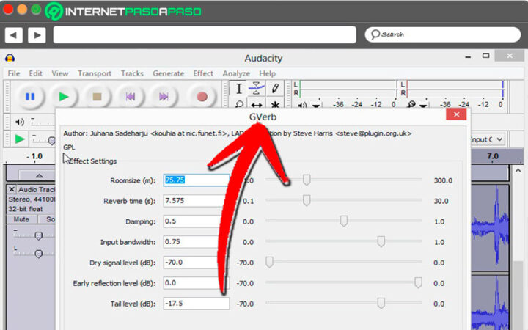Mute the Audio Track
The image size is (528, 330).
21,219
